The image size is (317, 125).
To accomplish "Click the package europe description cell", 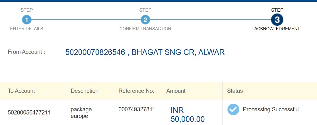I will point(81,113).
